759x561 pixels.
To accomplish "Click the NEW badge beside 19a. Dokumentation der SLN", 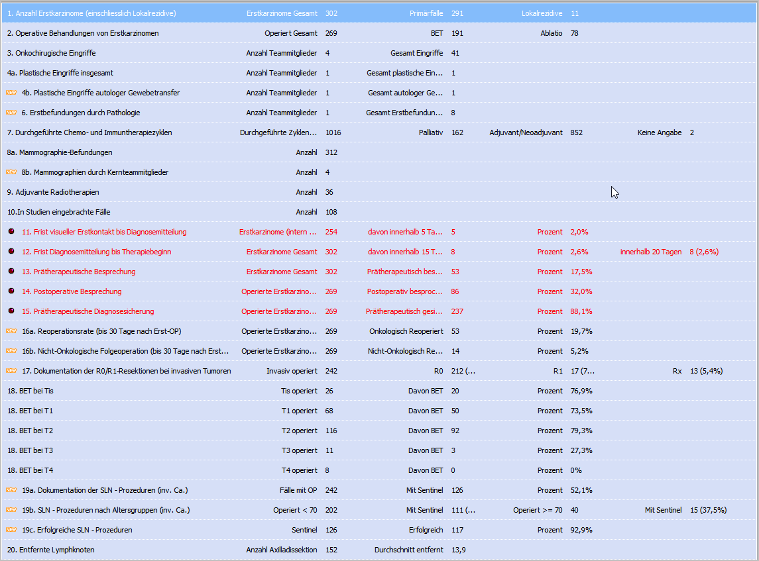I will point(11,490).
